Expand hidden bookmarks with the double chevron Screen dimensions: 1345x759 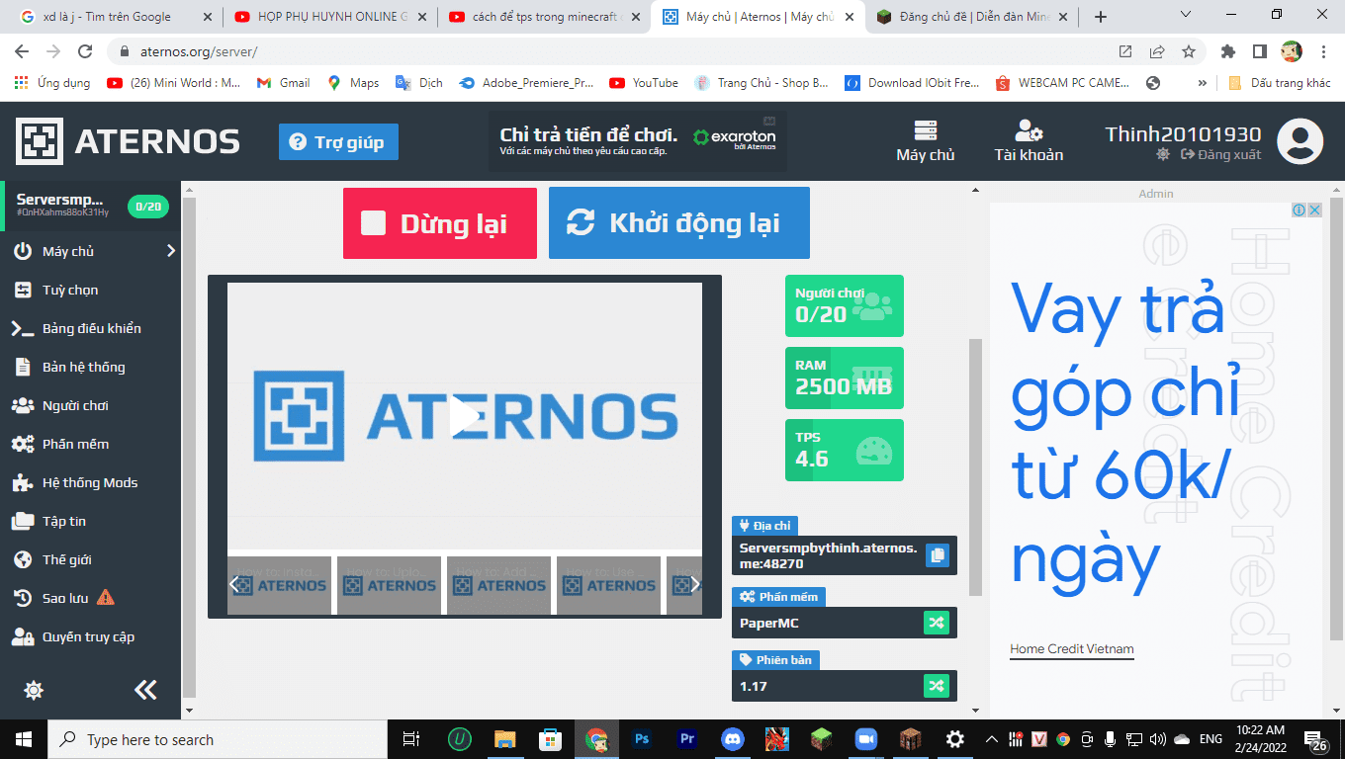click(x=1203, y=83)
